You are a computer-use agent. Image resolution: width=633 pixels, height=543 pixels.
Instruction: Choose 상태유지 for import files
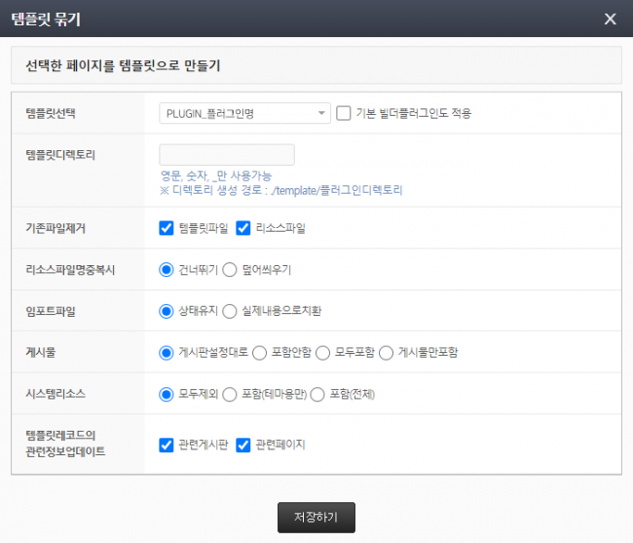pyautogui.click(x=167, y=311)
